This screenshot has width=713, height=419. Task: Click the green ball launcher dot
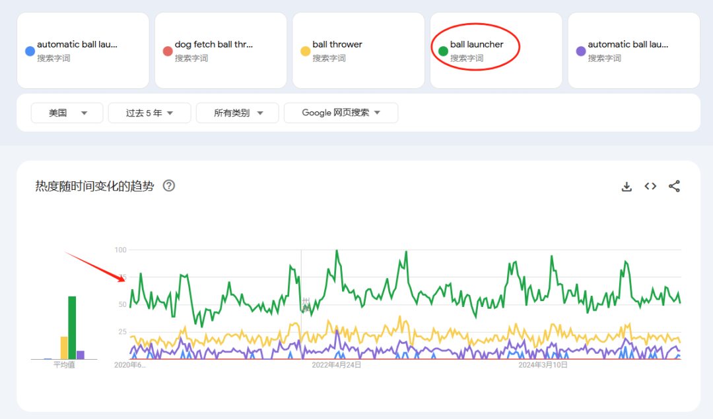click(443, 51)
